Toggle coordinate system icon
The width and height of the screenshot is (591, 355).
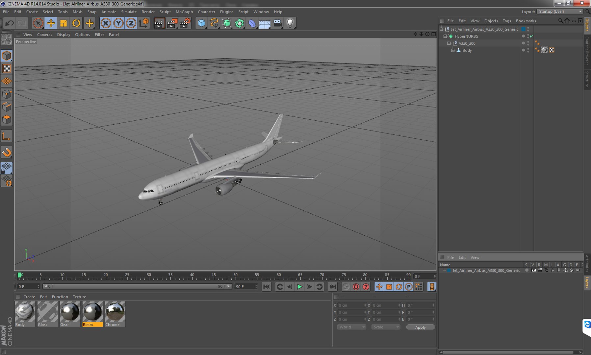[144, 23]
